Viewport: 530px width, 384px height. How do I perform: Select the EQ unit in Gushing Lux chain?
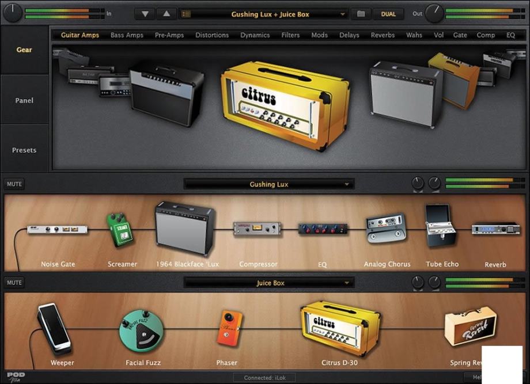323,229
